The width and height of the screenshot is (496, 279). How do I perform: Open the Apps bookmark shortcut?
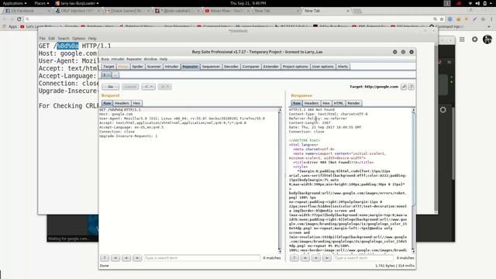point(10,26)
